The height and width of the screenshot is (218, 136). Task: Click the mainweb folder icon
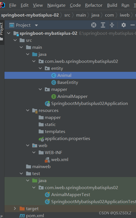pos(29,166)
